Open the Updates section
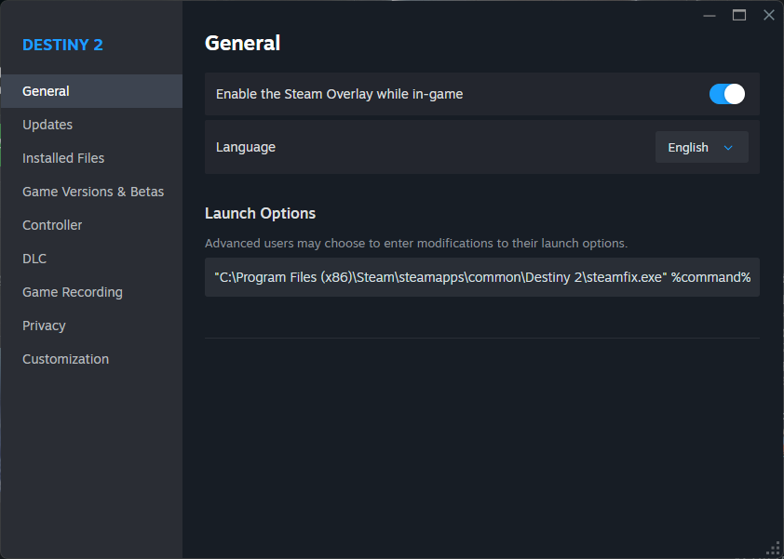 [91, 125]
